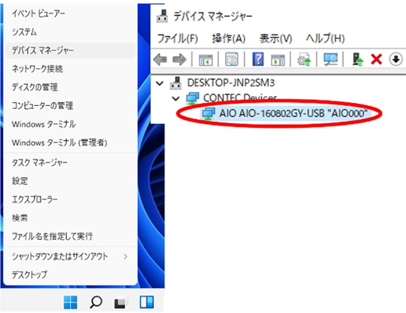The width and height of the screenshot is (406, 313).
Task: Open the ファイル(F) menu
Action: point(178,38)
